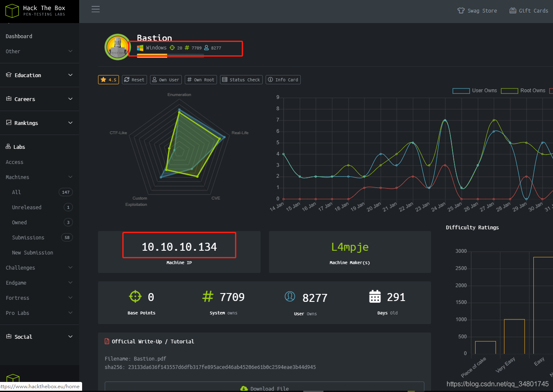Screen dimensions: 553x392
Task: Open the Gift Cards link
Action: point(529,11)
